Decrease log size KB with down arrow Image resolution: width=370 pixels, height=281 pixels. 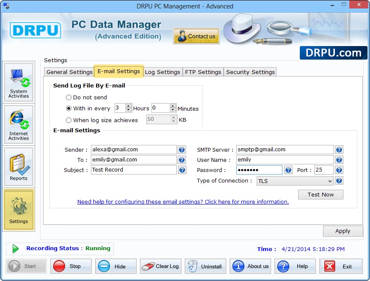point(174,121)
